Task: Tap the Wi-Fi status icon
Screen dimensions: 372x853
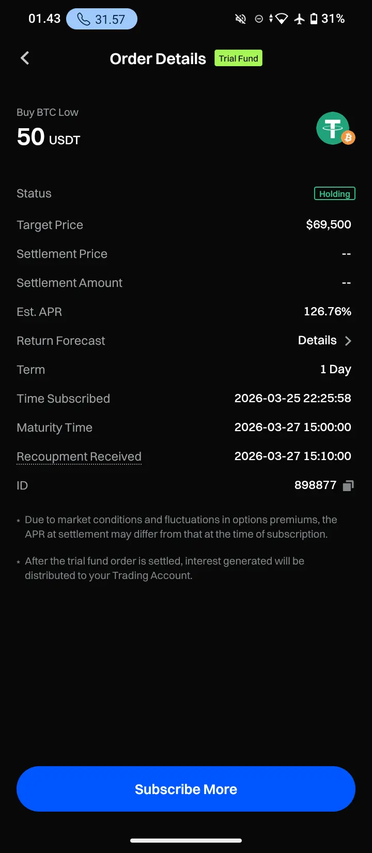Action: (281, 19)
